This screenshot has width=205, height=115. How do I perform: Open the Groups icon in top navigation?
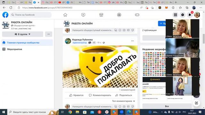pos(119,15)
